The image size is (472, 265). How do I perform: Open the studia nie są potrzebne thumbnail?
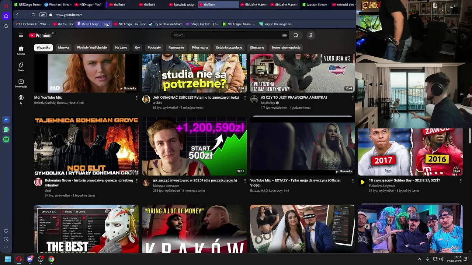[194, 73]
